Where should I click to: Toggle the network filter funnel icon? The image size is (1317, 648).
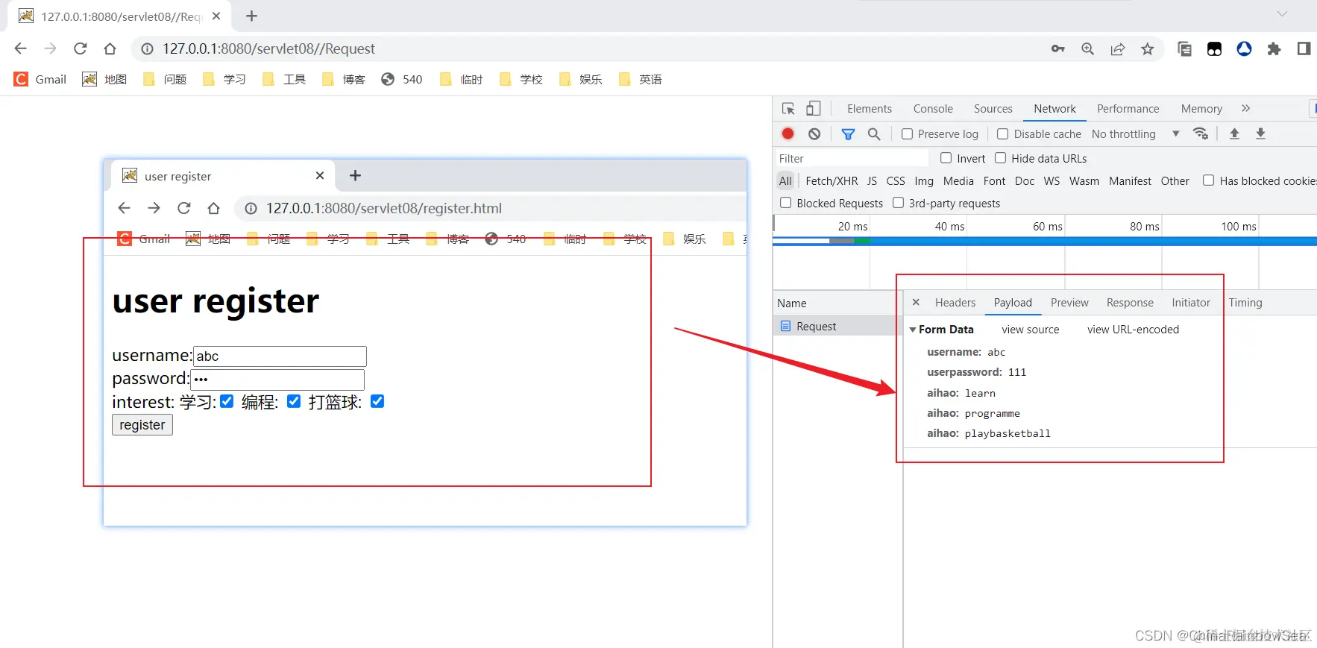coord(848,133)
